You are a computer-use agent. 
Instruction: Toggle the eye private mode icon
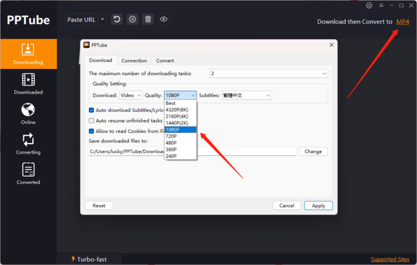pos(163,20)
